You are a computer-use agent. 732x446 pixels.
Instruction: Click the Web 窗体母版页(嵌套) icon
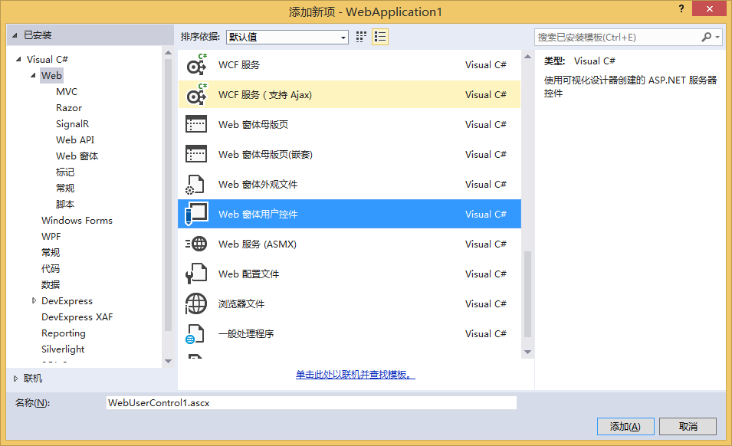click(x=196, y=155)
